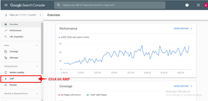Open URL Inspection in sidebar
The image size is (208, 101).
(21, 37)
